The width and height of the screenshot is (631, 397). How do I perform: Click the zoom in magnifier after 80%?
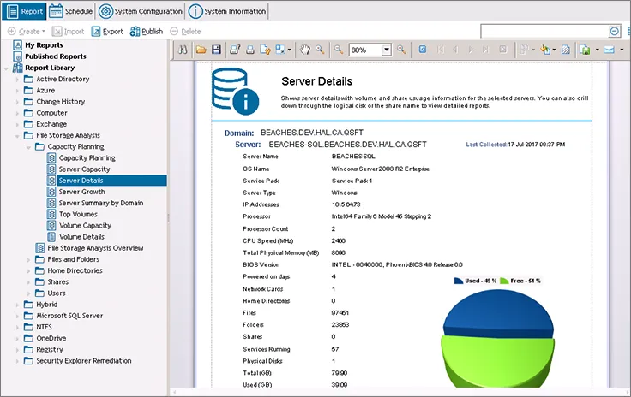[401, 50]
